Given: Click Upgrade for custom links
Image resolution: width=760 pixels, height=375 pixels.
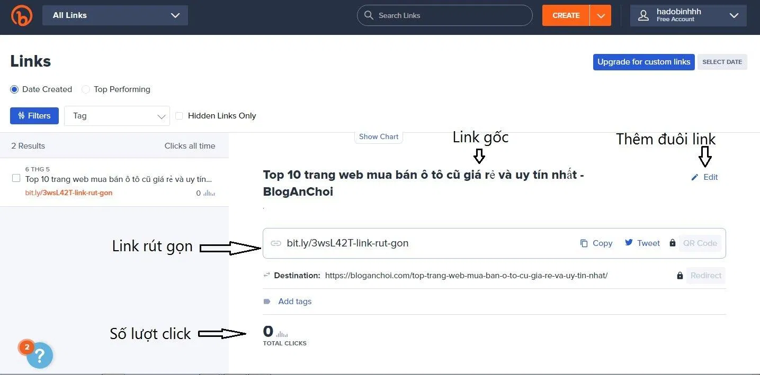Looking at the screenshot, I should (643, 62).
